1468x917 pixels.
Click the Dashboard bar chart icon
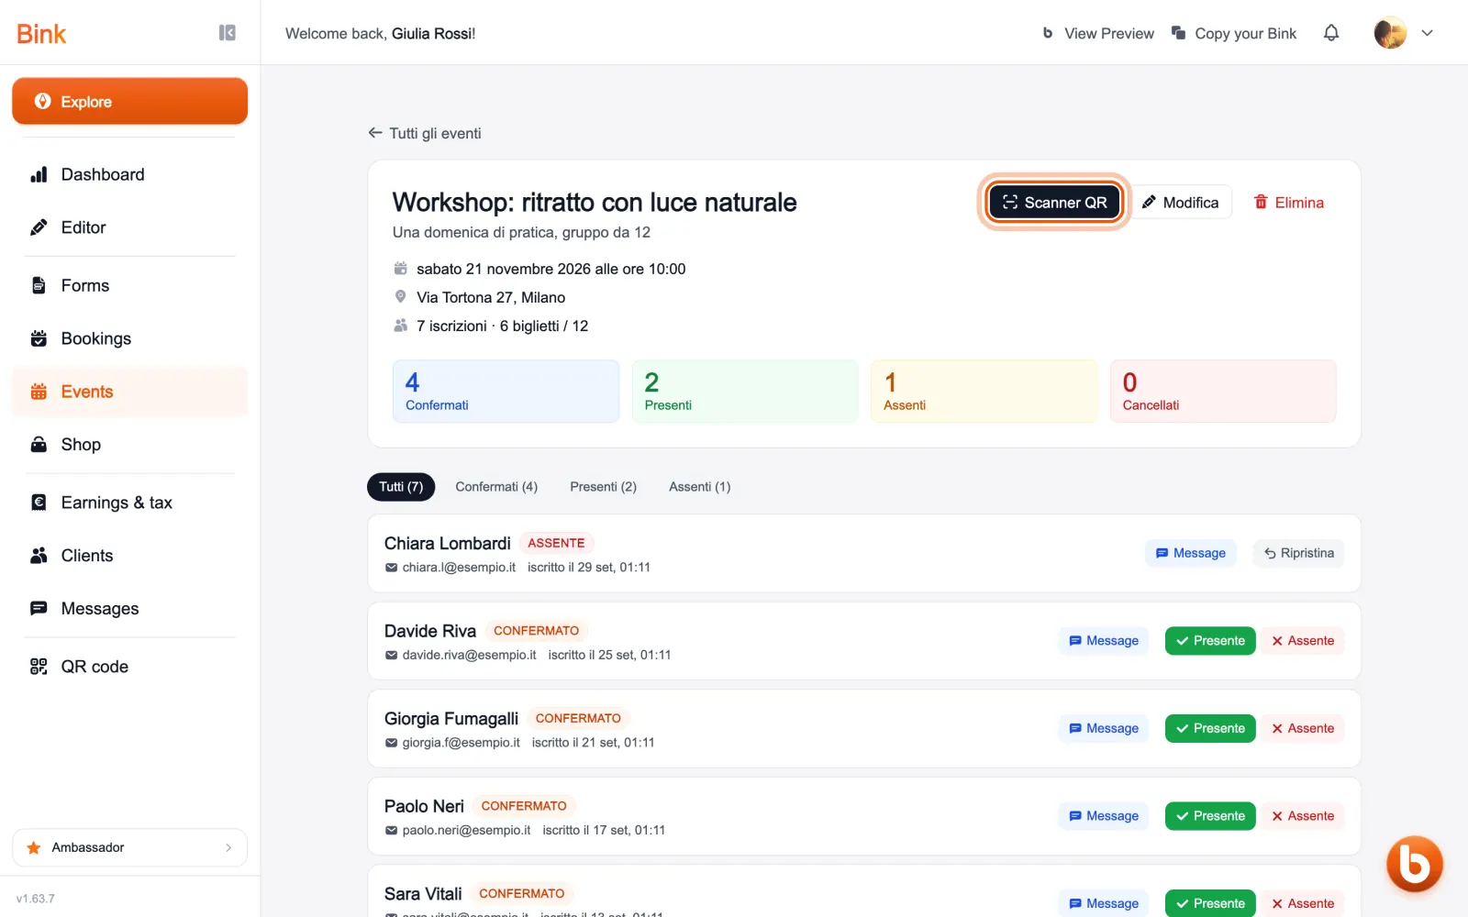(39, 174)
